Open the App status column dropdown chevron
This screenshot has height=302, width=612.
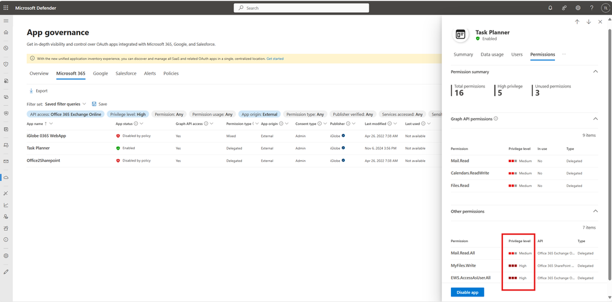(x=142, y=123)
